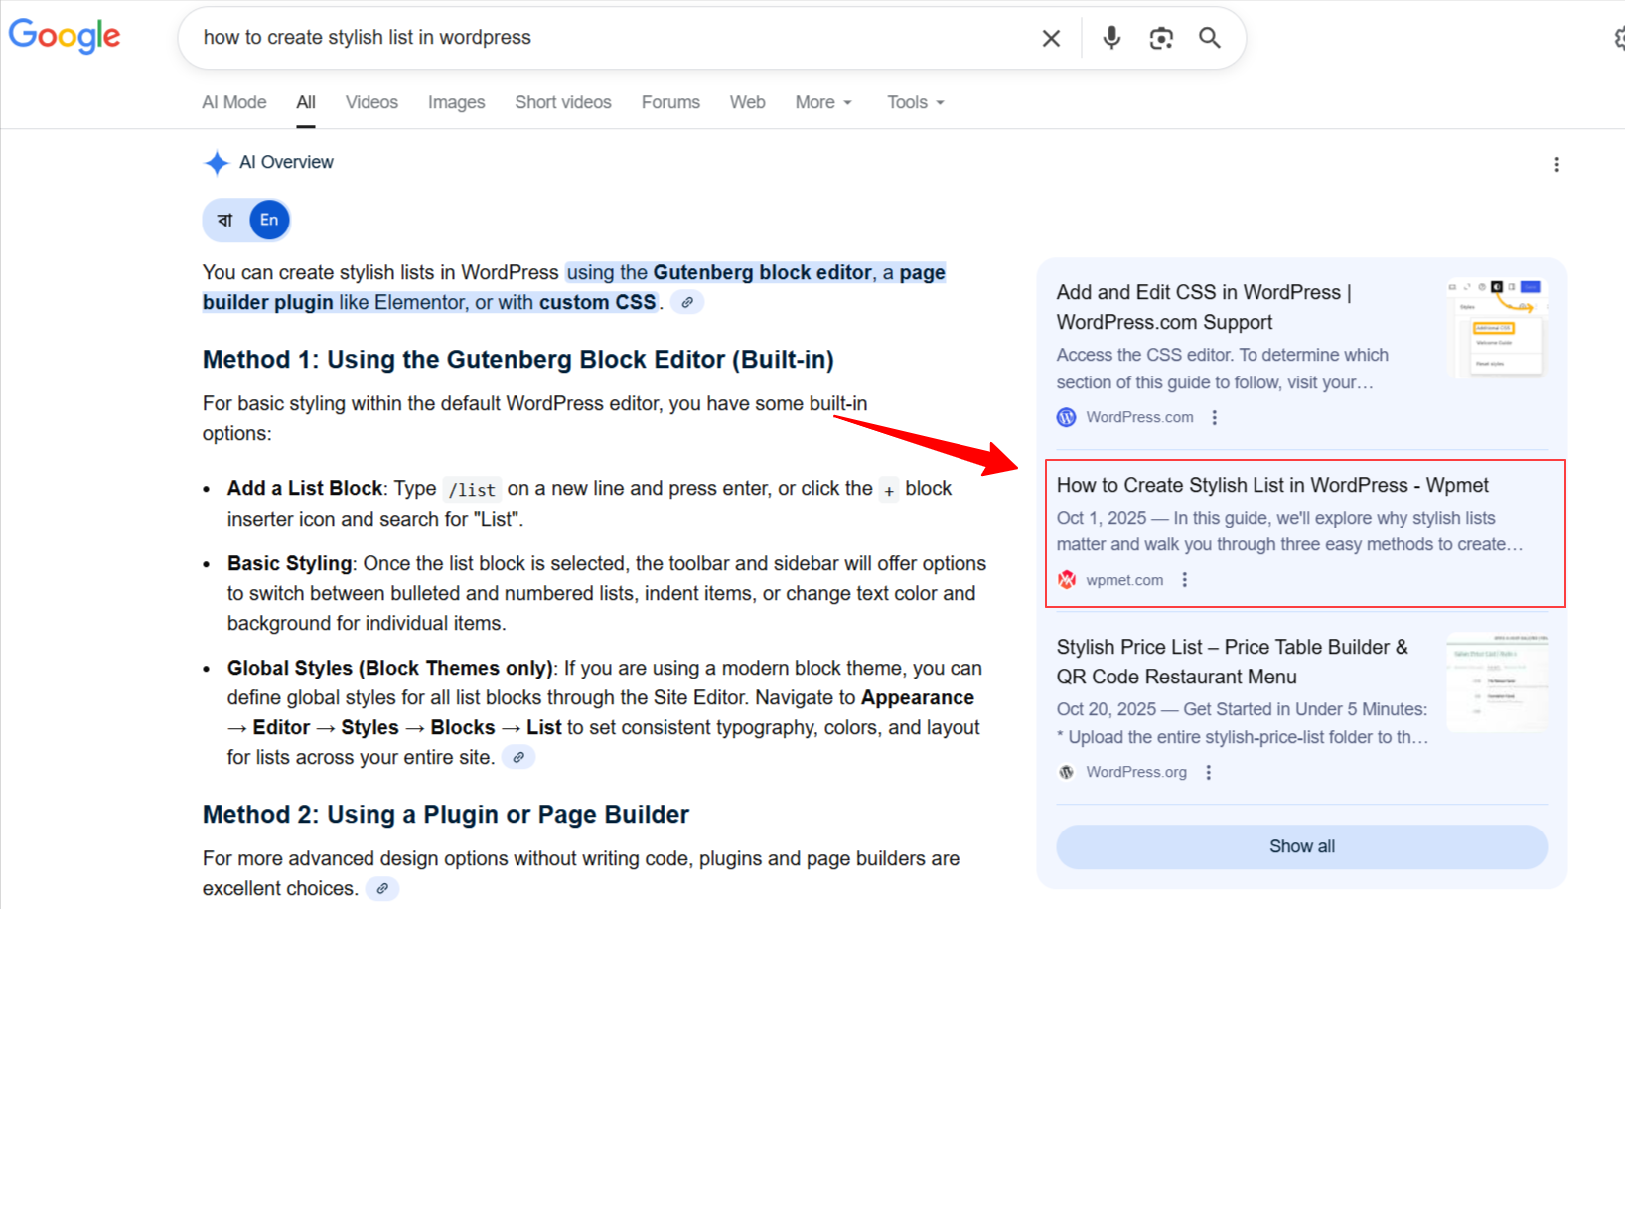Viewport: 1625px width, 1208px height.
Task: Switch AI Overview language to বা
Action: click(x=224, y=220)
